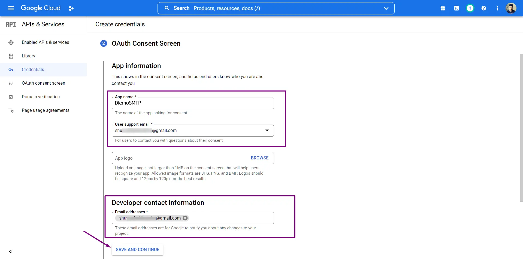Open the three-dot settings menu
Viewport: 523px width, 259px height.
497,8
